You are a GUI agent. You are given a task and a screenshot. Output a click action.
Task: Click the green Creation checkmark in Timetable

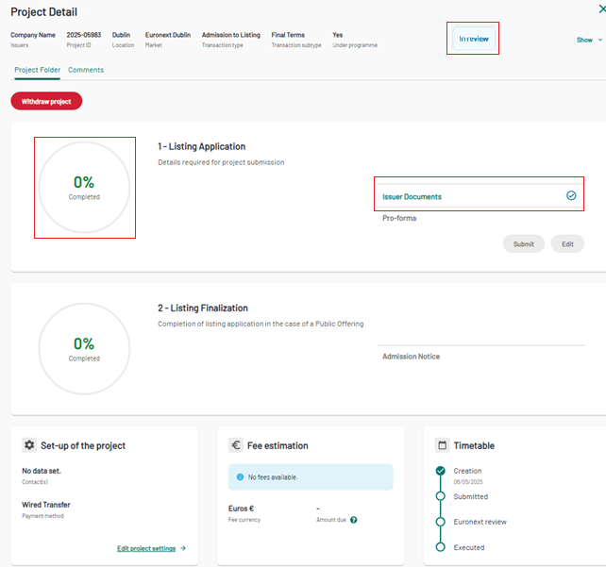point(440,471)
